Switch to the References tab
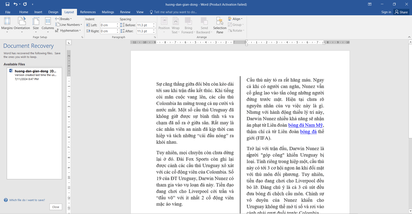This screenshot has width=412, height=214. (x=88, y=12)
